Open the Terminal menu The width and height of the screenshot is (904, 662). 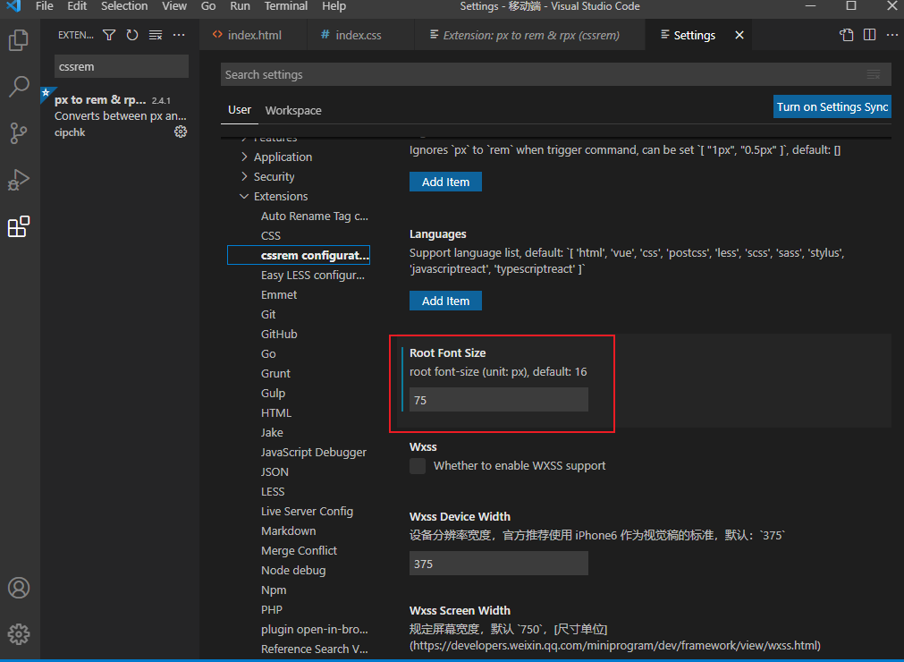point(286,6)
